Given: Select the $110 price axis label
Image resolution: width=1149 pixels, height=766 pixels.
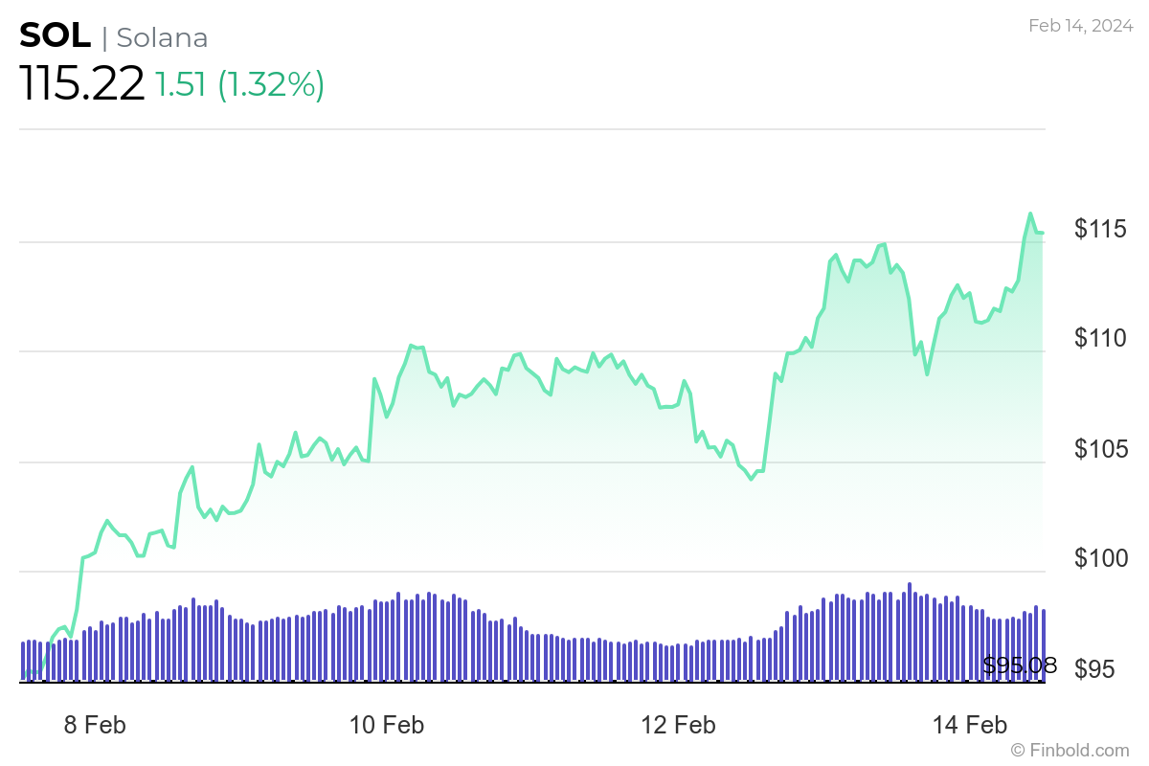Looking at the screenshot, I should (1099, 338).
